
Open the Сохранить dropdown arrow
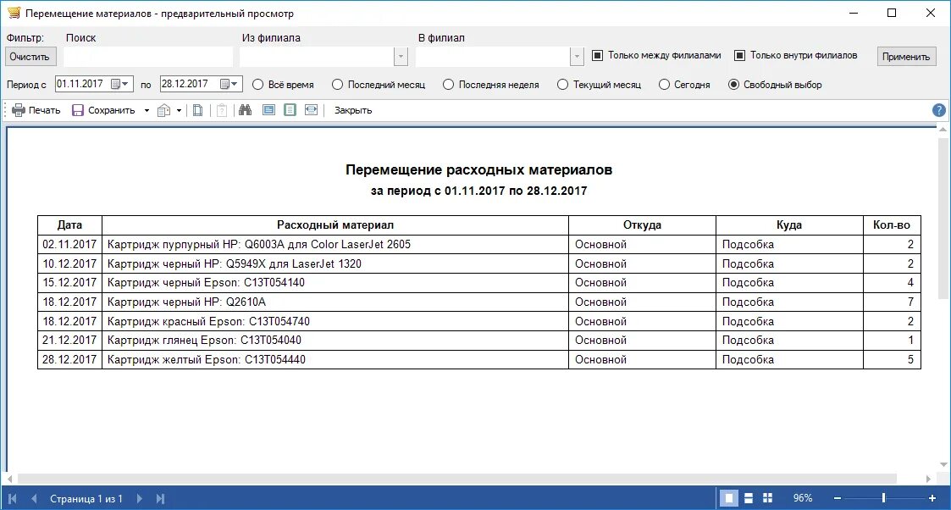pyautogui.click(x=147, y=110)
